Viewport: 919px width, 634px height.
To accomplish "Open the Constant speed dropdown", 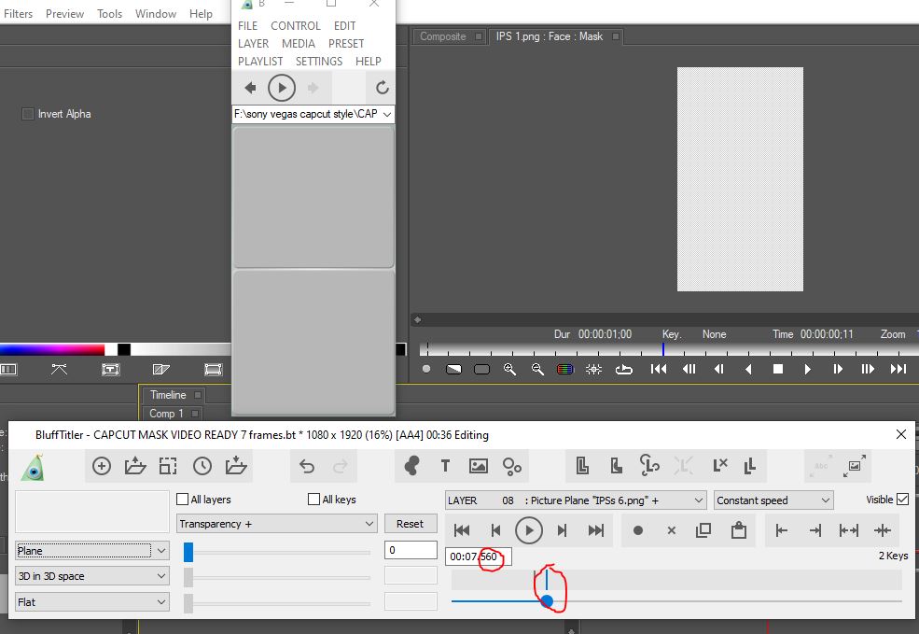I will pyautogui.click(x=773, y=500).
